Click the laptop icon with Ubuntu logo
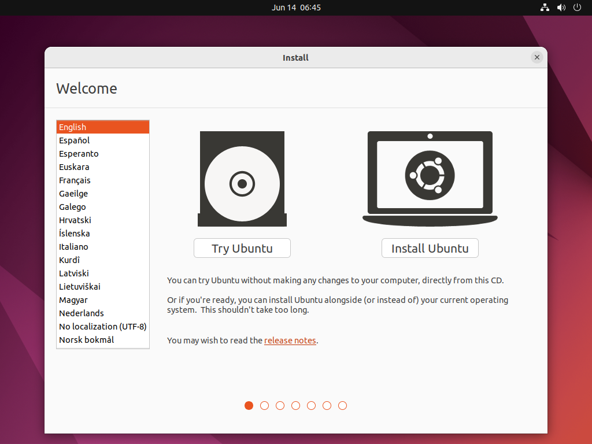 (x=430, y=178)
